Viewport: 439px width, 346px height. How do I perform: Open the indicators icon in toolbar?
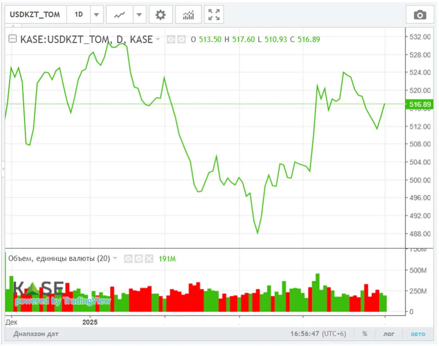188,15
